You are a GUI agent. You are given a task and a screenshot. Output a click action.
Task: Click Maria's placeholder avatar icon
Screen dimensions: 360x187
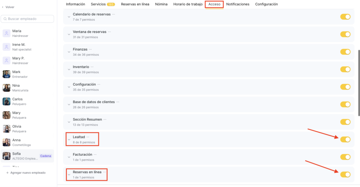tap(6, 33)
